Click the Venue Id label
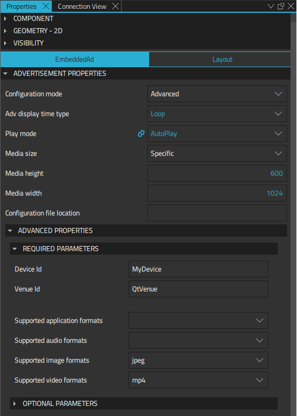Image resolution: width=297 pixels, height=416 pixels. pyautogui.click(x=27, y=289)
